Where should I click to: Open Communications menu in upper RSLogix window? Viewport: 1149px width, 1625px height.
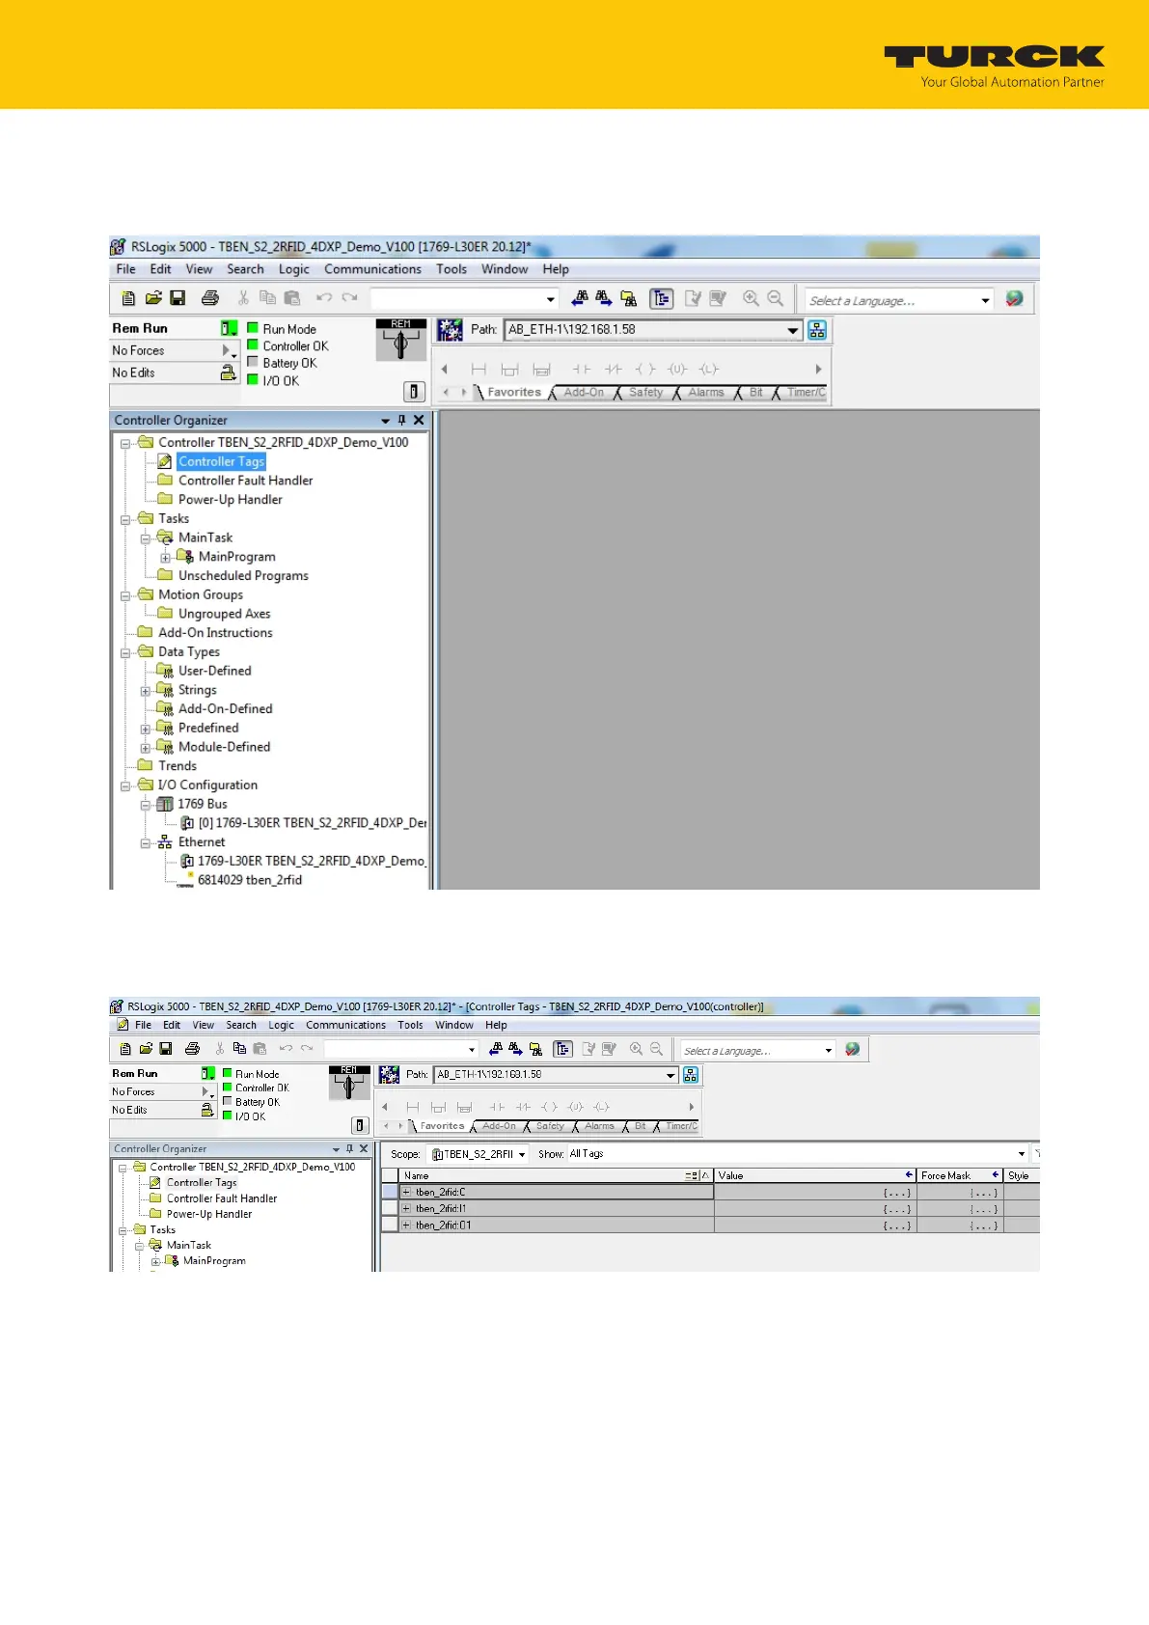coord(372,269)
